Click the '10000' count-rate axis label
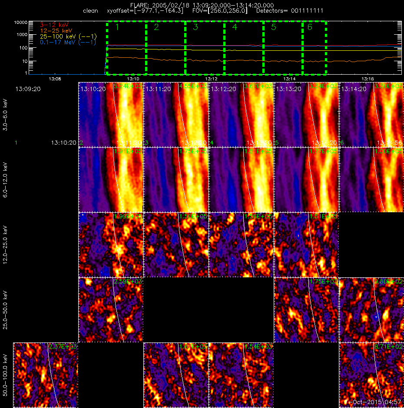This screenshot has height=408, width=404. [20, 23]
